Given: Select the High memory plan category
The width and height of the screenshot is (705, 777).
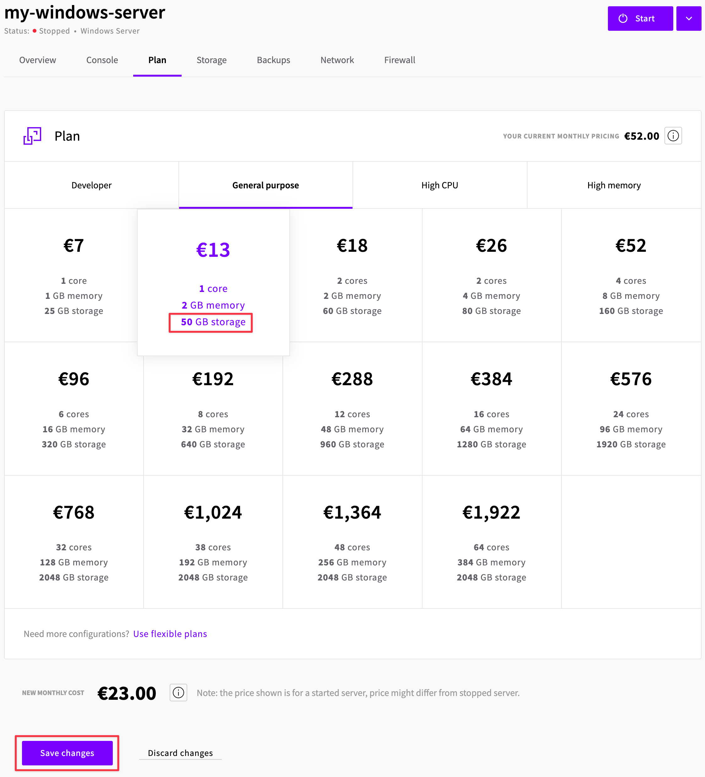Looking at the screenshot, I should click(x=614, y=185).
